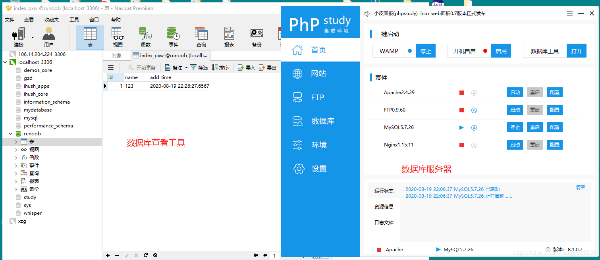
Task: Disable auto-start for MySQL5.7.26
Action: (x=474, y=127)
